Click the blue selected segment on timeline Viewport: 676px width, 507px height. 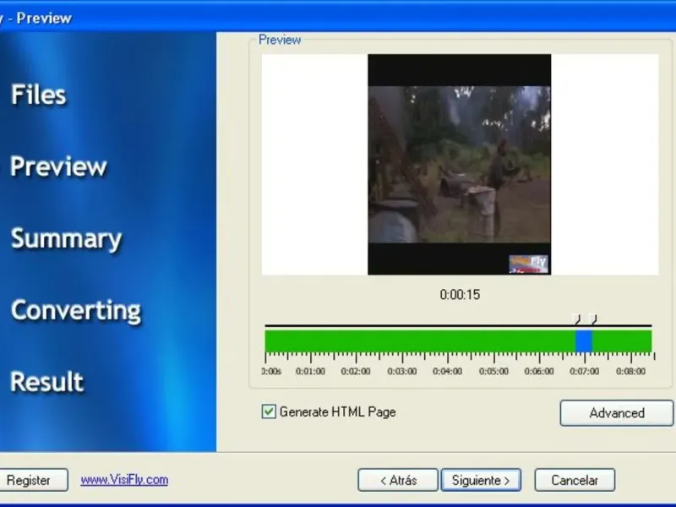pyautogui.click(x=584, y=341)
